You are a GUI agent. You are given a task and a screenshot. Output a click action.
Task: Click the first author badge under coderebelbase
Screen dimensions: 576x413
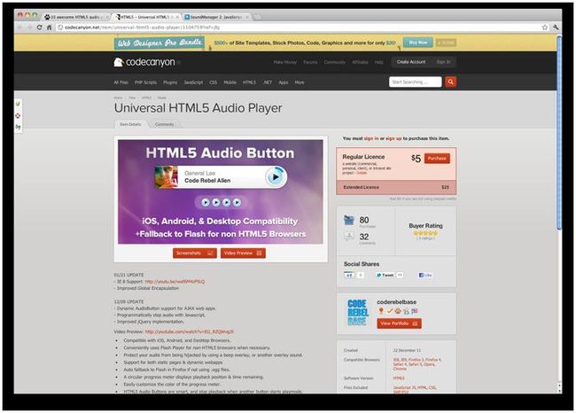tap(381, 311)
